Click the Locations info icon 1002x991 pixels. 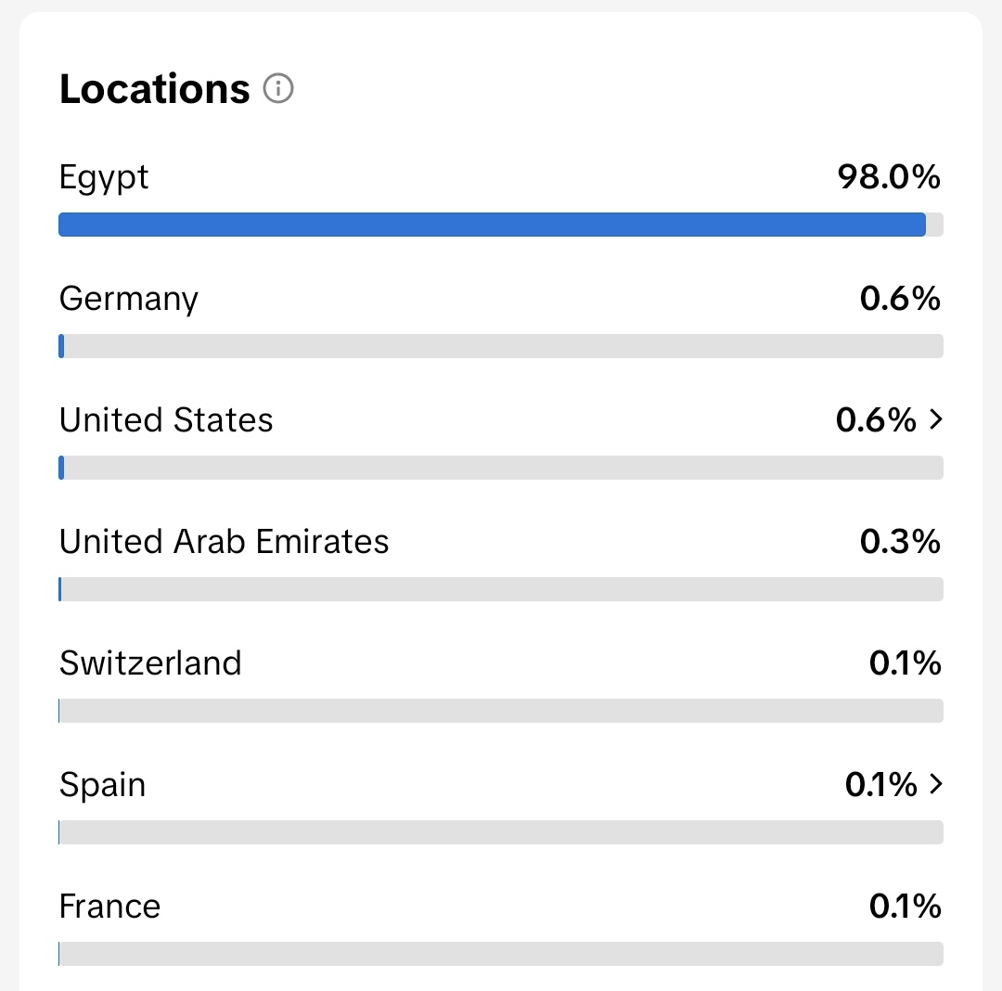click(x=278, y=88)
